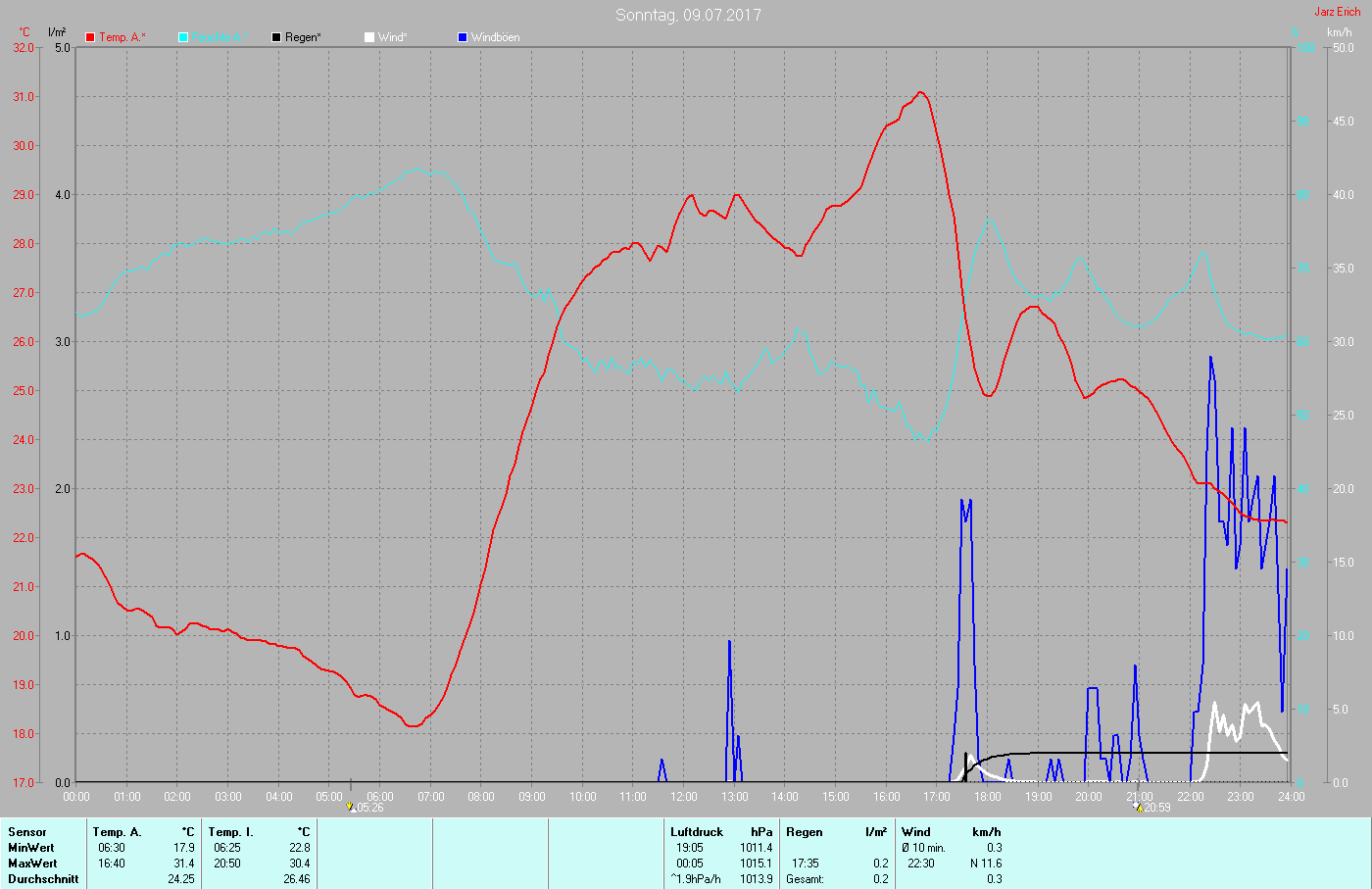Click the 'Durchschnitt' row label
The height and width of the screenshot is (889, 1372).
[43, 879]
